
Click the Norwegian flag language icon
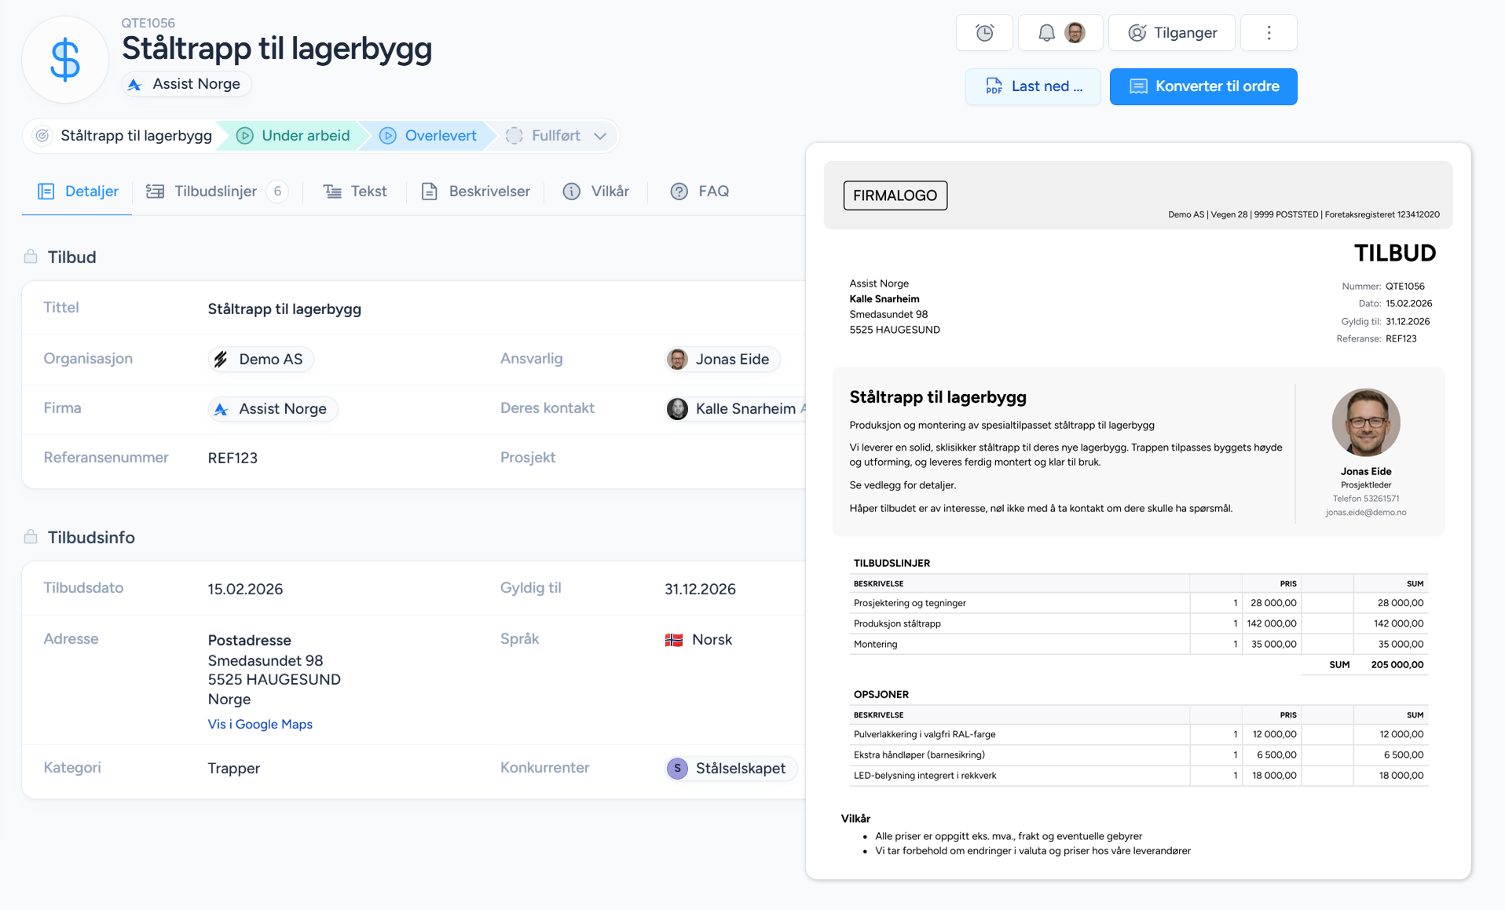(674, 640)
